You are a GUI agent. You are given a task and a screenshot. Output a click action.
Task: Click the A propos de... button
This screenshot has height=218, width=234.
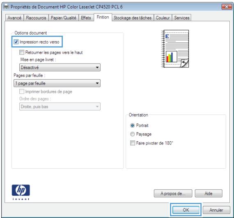click(173, 193)
